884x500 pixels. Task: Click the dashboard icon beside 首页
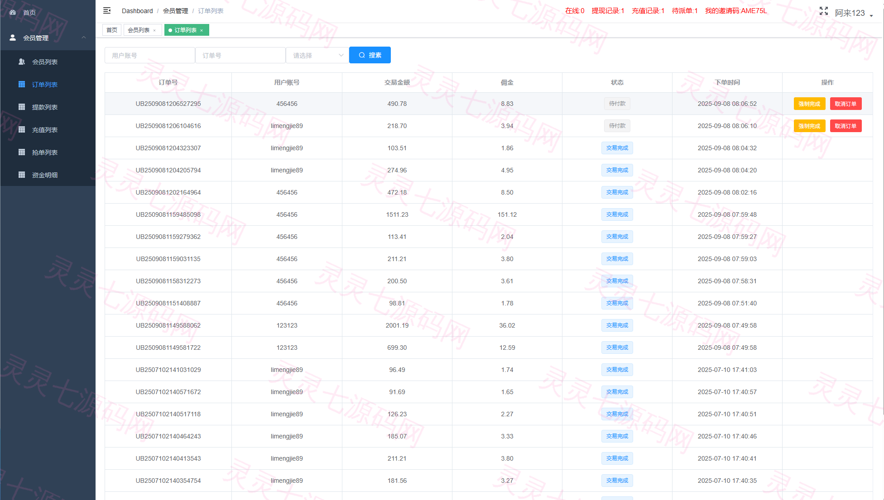point(13,13)
